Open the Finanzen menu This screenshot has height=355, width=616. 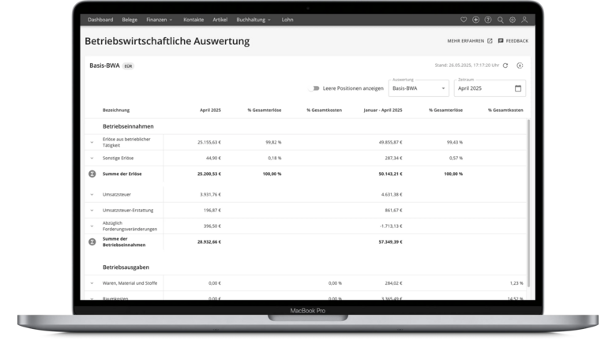coord(160,19)
